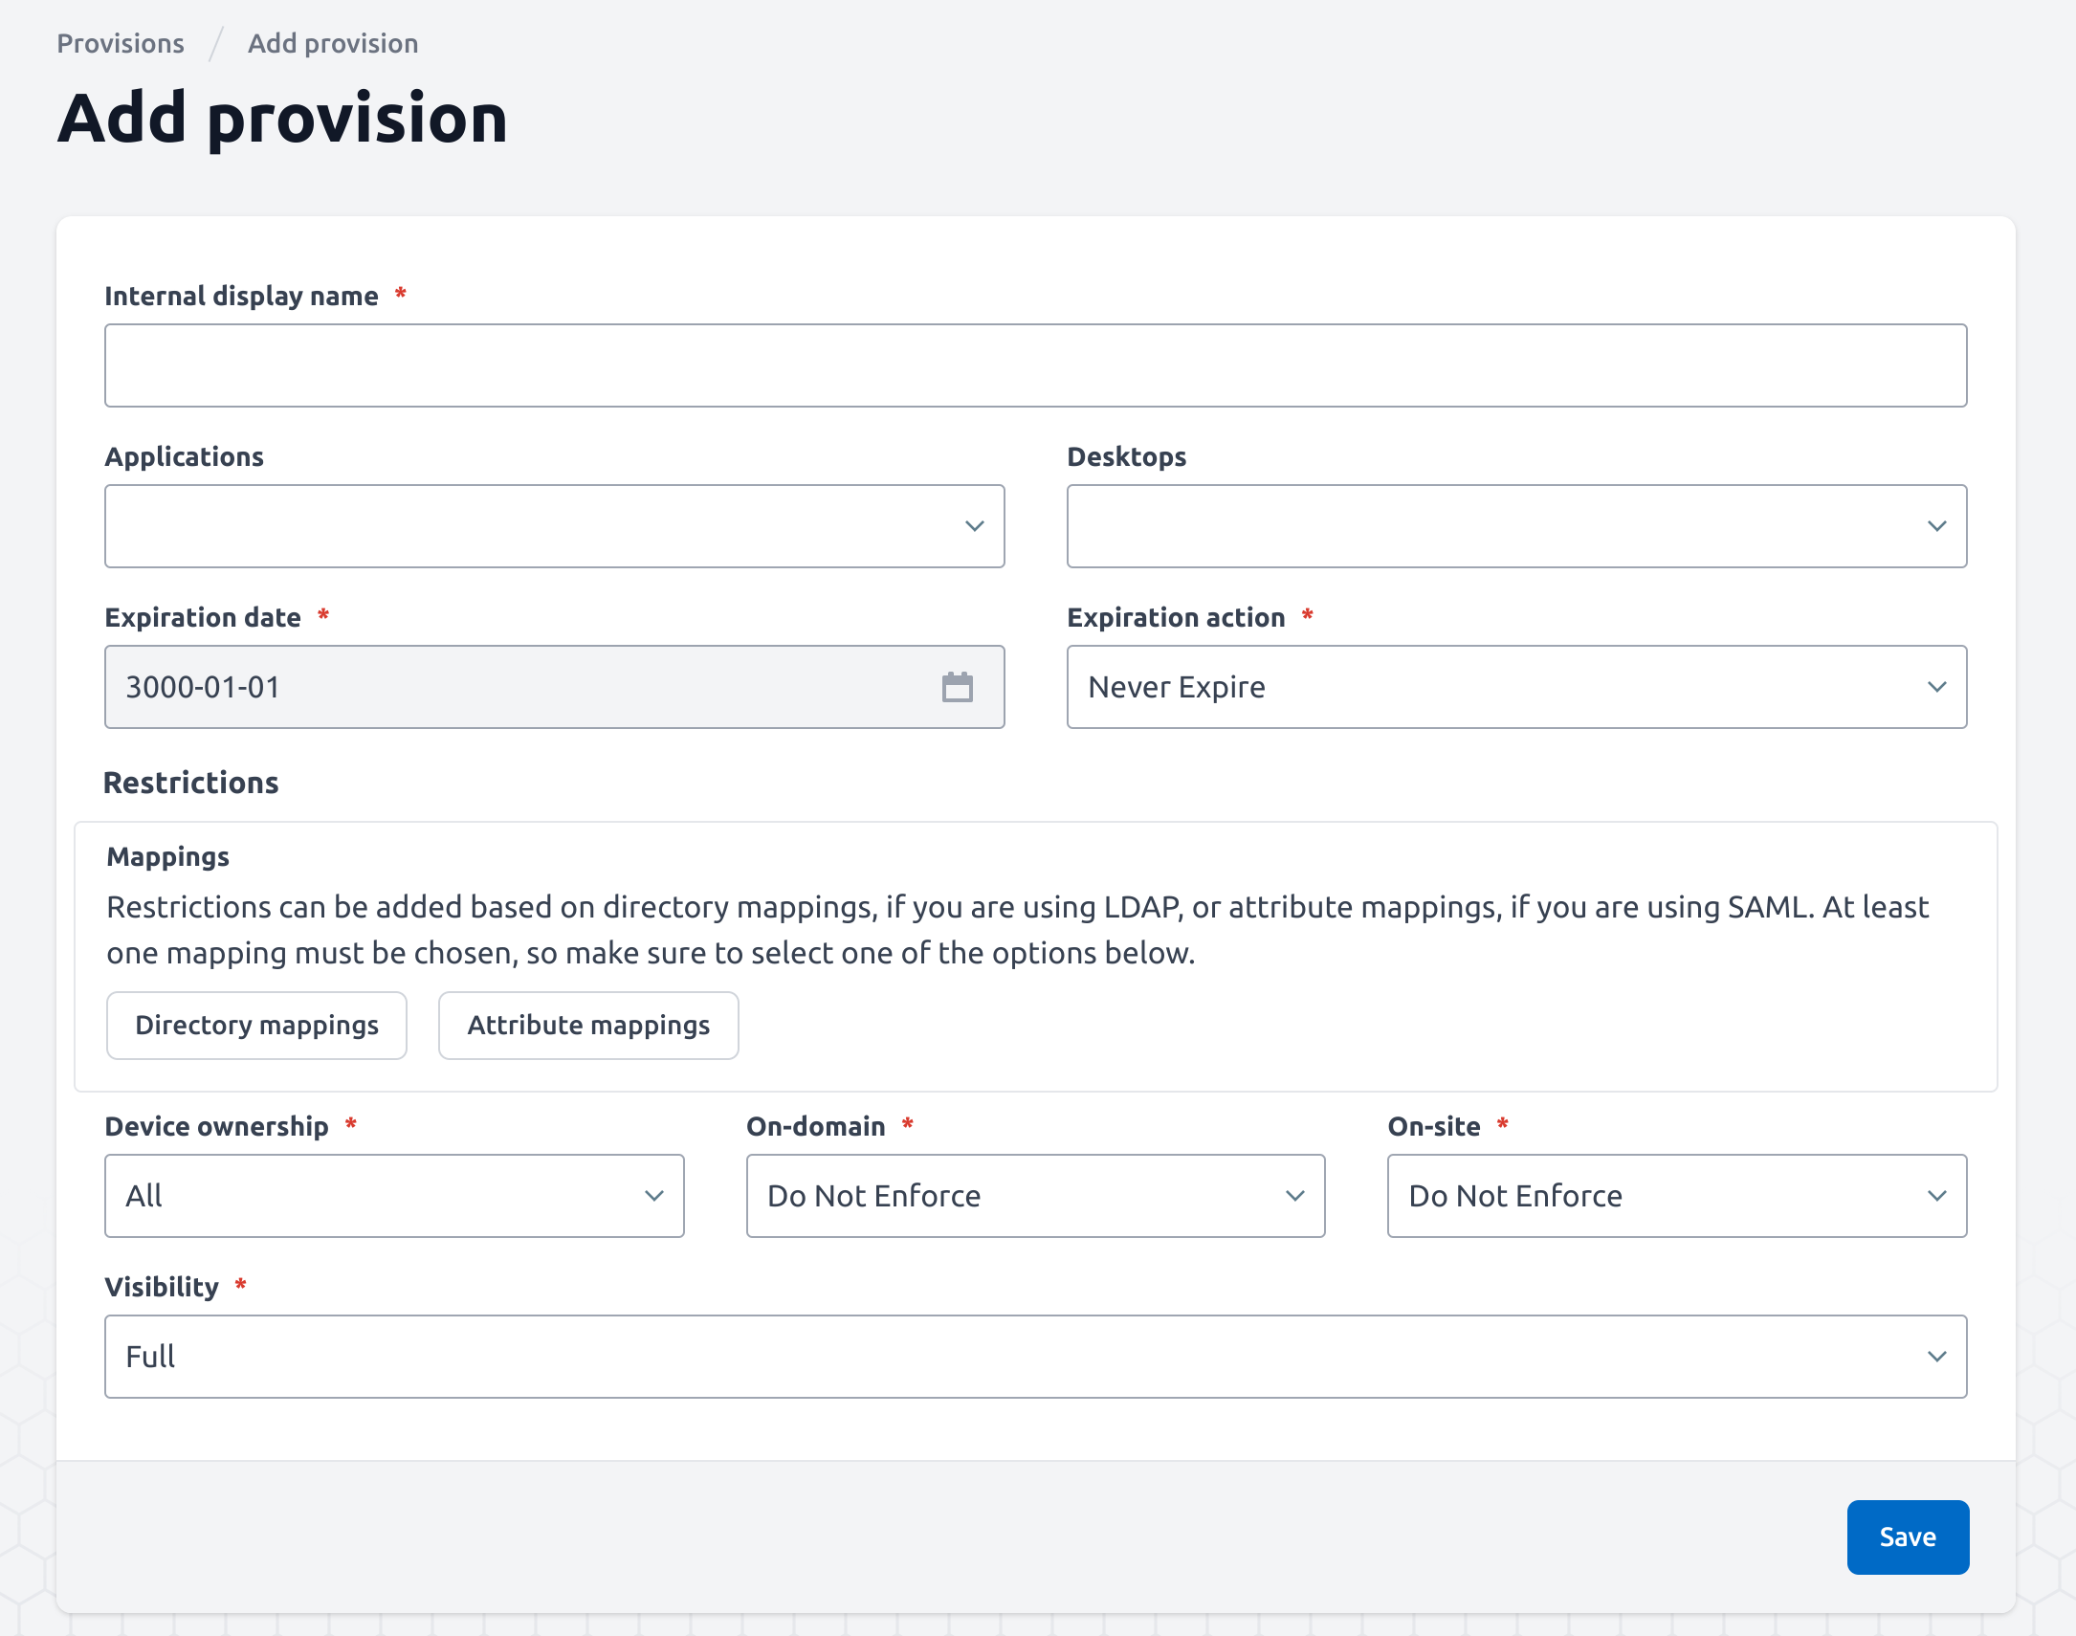
Task: Click the Applications dropdown chevron
Action: pos(974,526)
